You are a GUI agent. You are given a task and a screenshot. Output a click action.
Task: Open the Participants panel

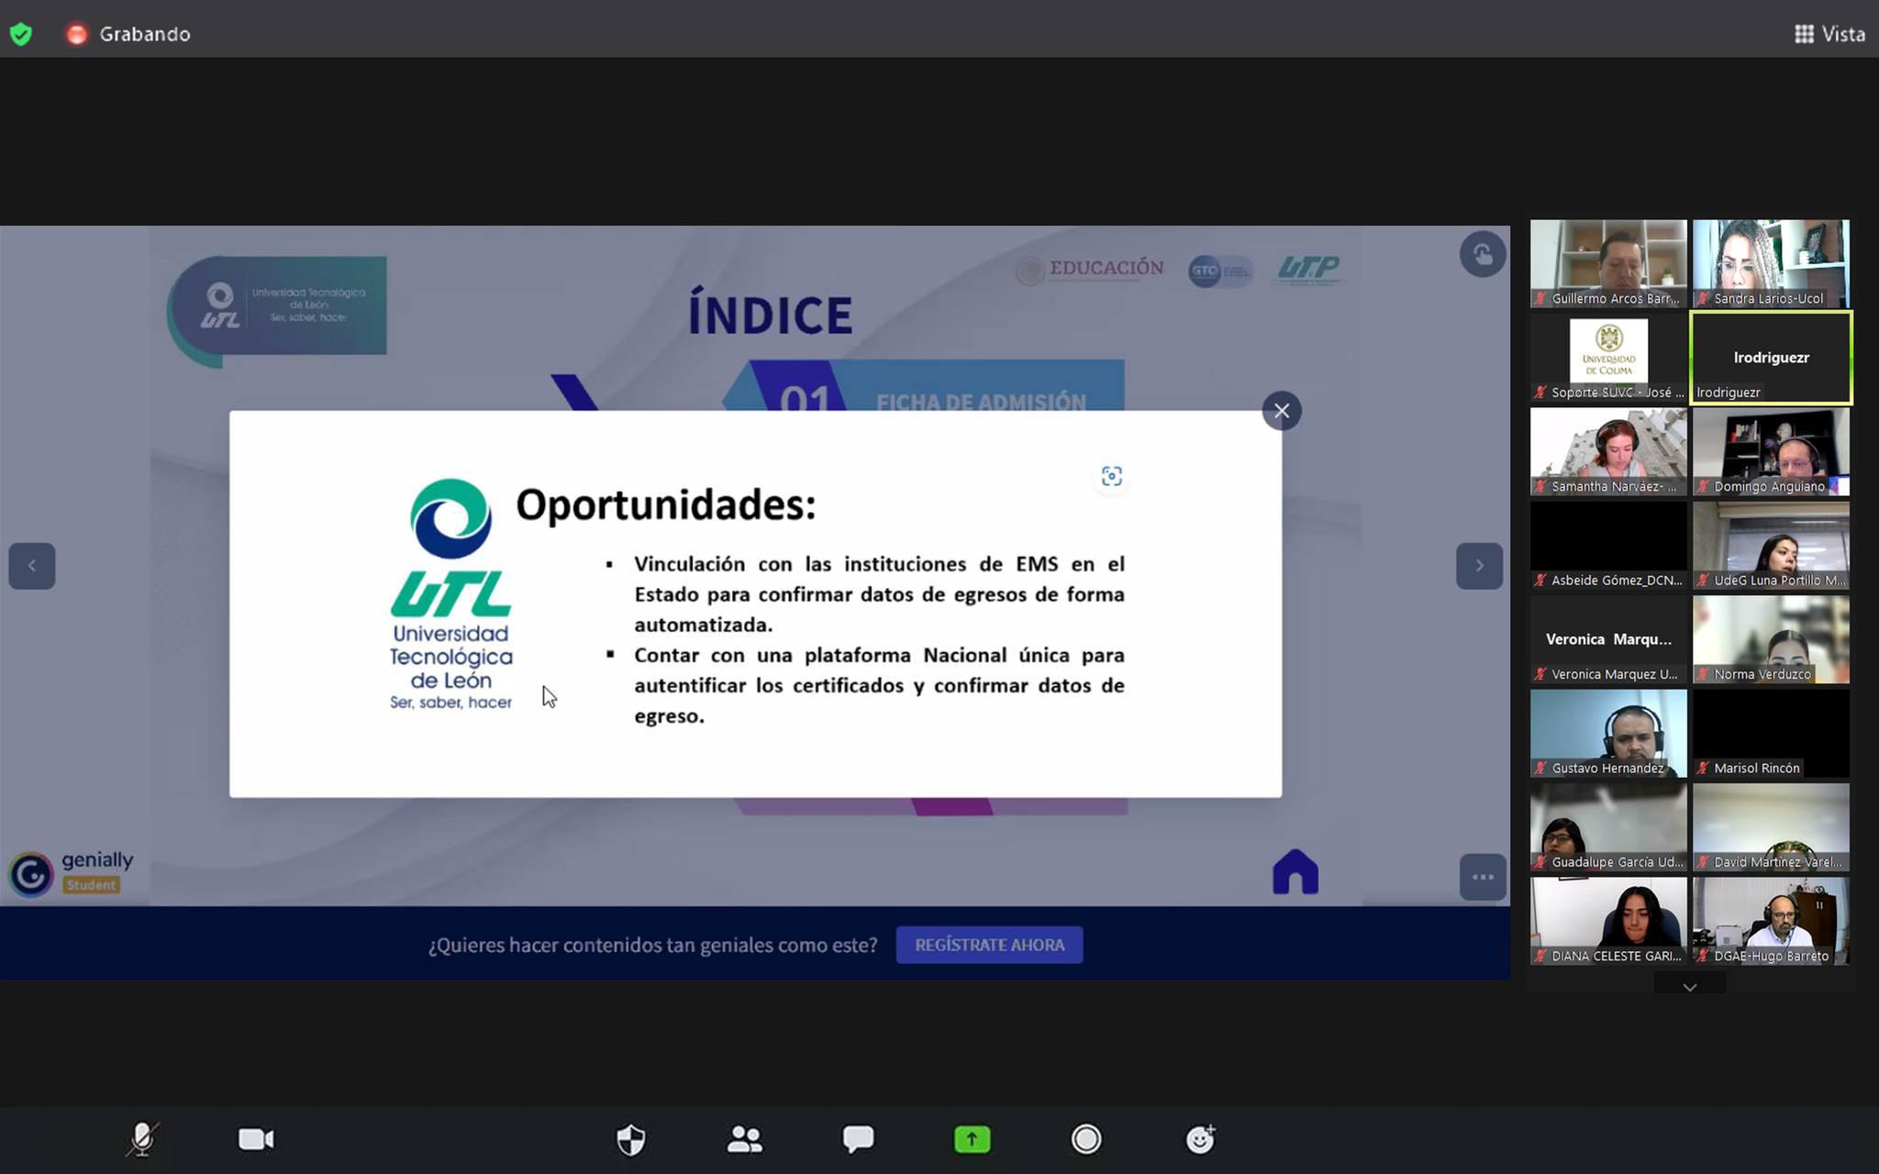[744, 1139]
